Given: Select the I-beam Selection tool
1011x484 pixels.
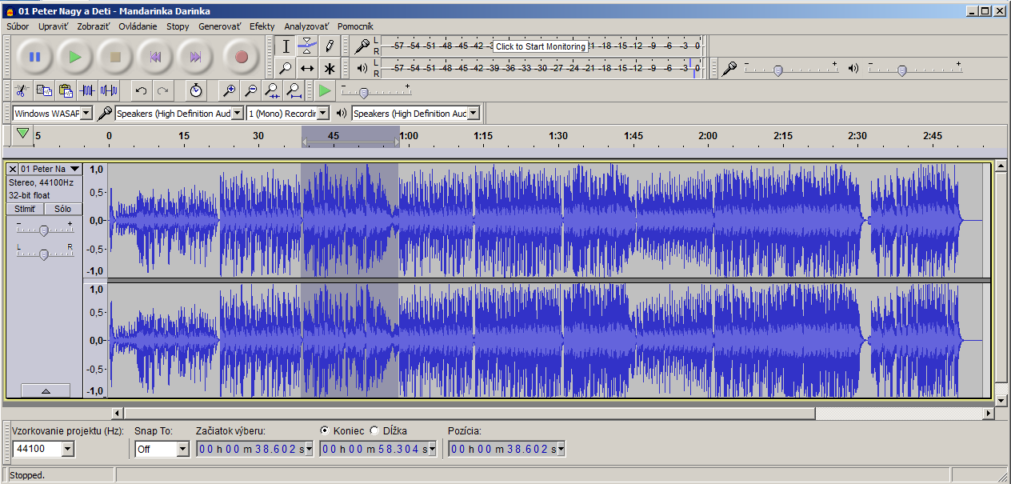Looking at the screenshot, I should tap(286, 46).
